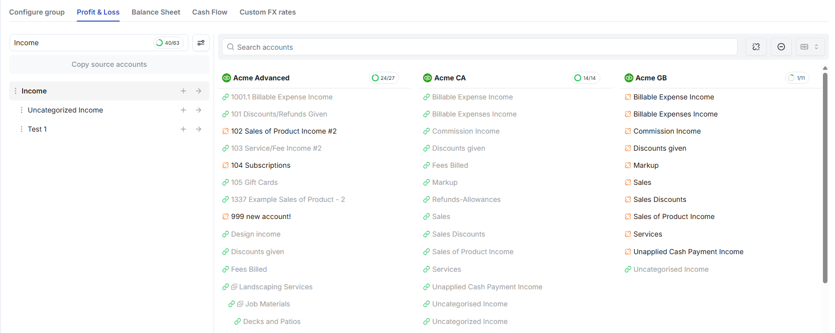Click unmapped icon of 104 Subscriptions
Viewport: 835px width, 333px height.
coord(226,165)
